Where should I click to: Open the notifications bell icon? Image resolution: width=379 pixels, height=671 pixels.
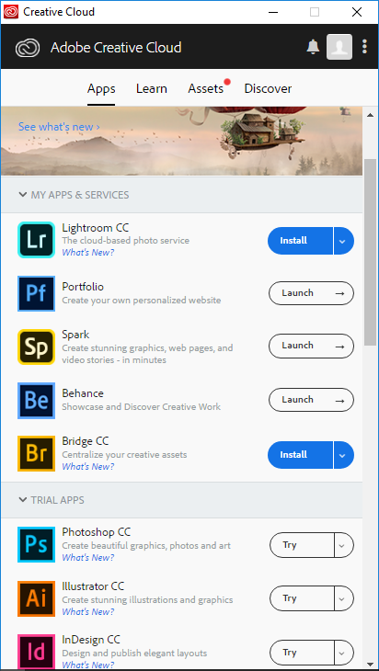point(313,47)
